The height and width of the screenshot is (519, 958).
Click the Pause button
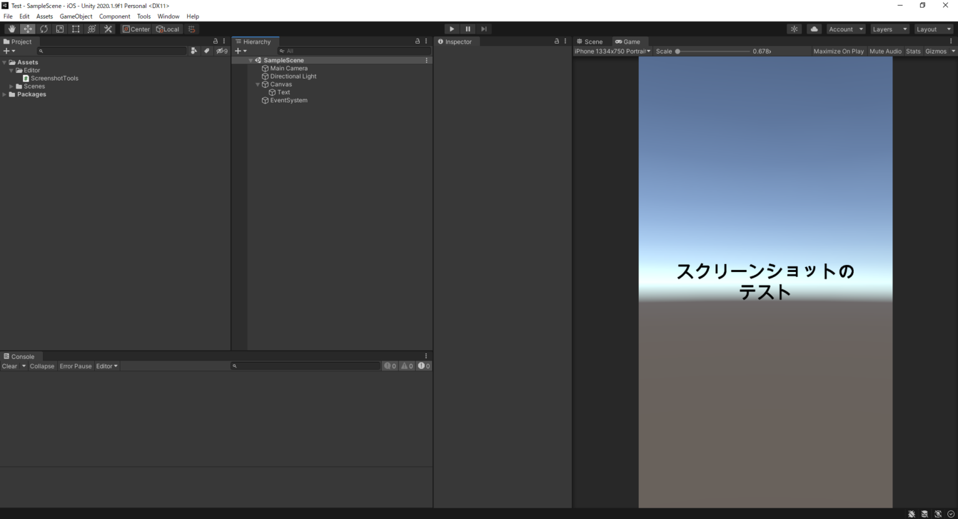468,29
